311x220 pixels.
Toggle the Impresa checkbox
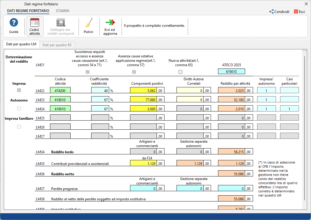click(19, 90)
